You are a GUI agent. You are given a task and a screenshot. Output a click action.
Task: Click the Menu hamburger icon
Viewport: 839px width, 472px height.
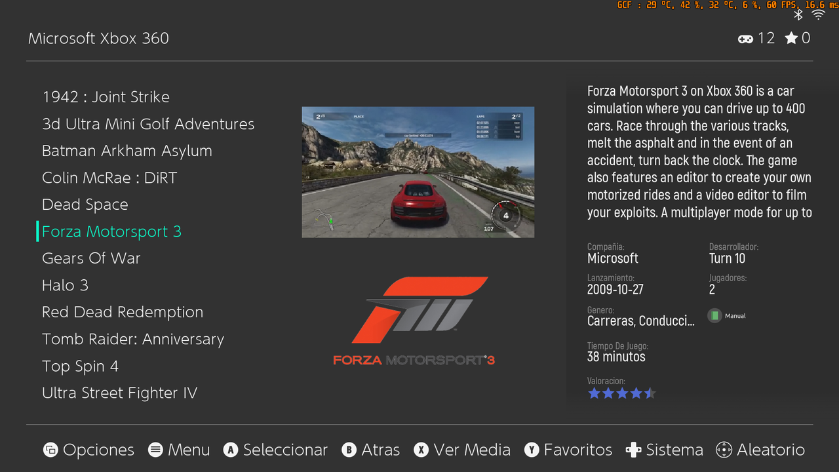tap(155, 450)
